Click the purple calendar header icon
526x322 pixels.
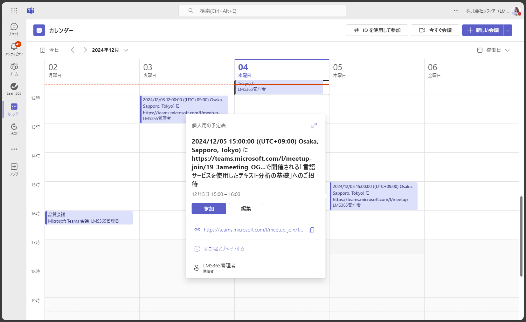39,30
